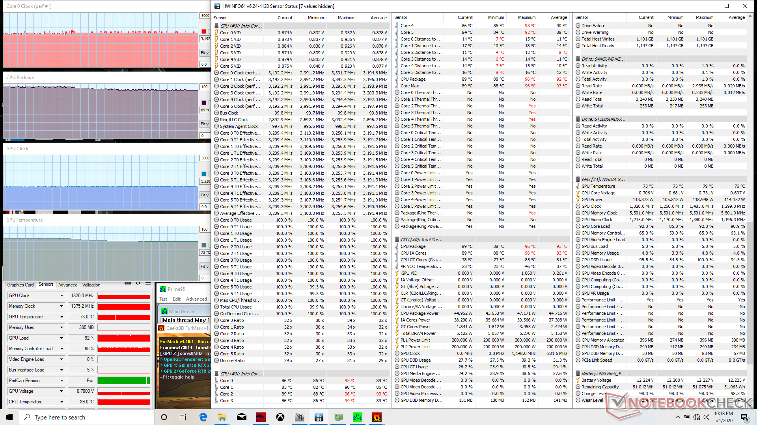Viewport: 757px width, 425px height.
Task: Open the Test menu in Prime95
Action: click(163, 299)
